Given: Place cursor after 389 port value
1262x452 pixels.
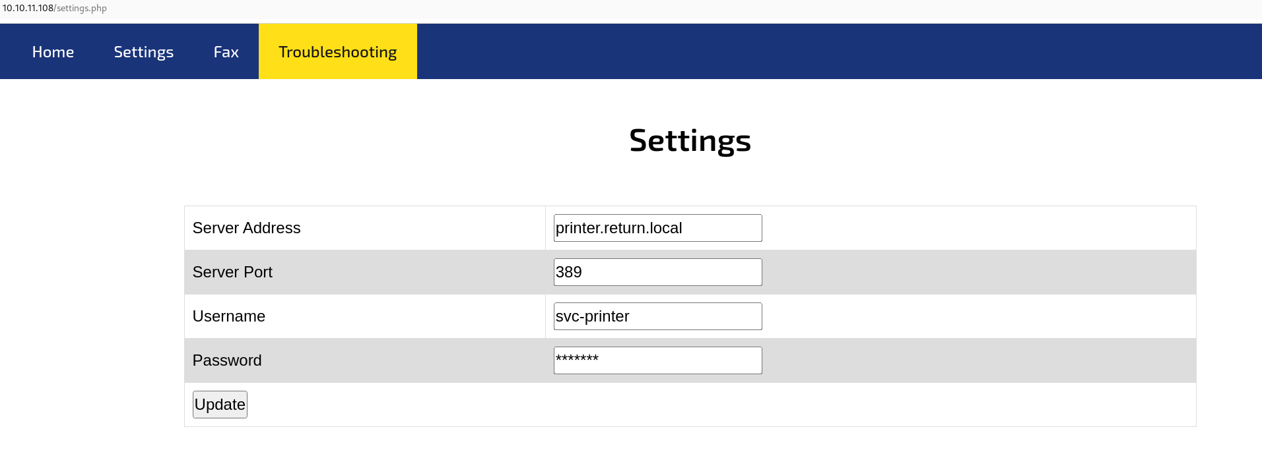Looking at the screenshot, I should (583, 272).
